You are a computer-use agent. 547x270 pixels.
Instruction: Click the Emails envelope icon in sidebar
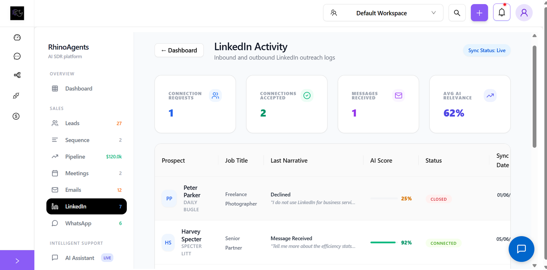pyautogui.click(x=55, y=190)
